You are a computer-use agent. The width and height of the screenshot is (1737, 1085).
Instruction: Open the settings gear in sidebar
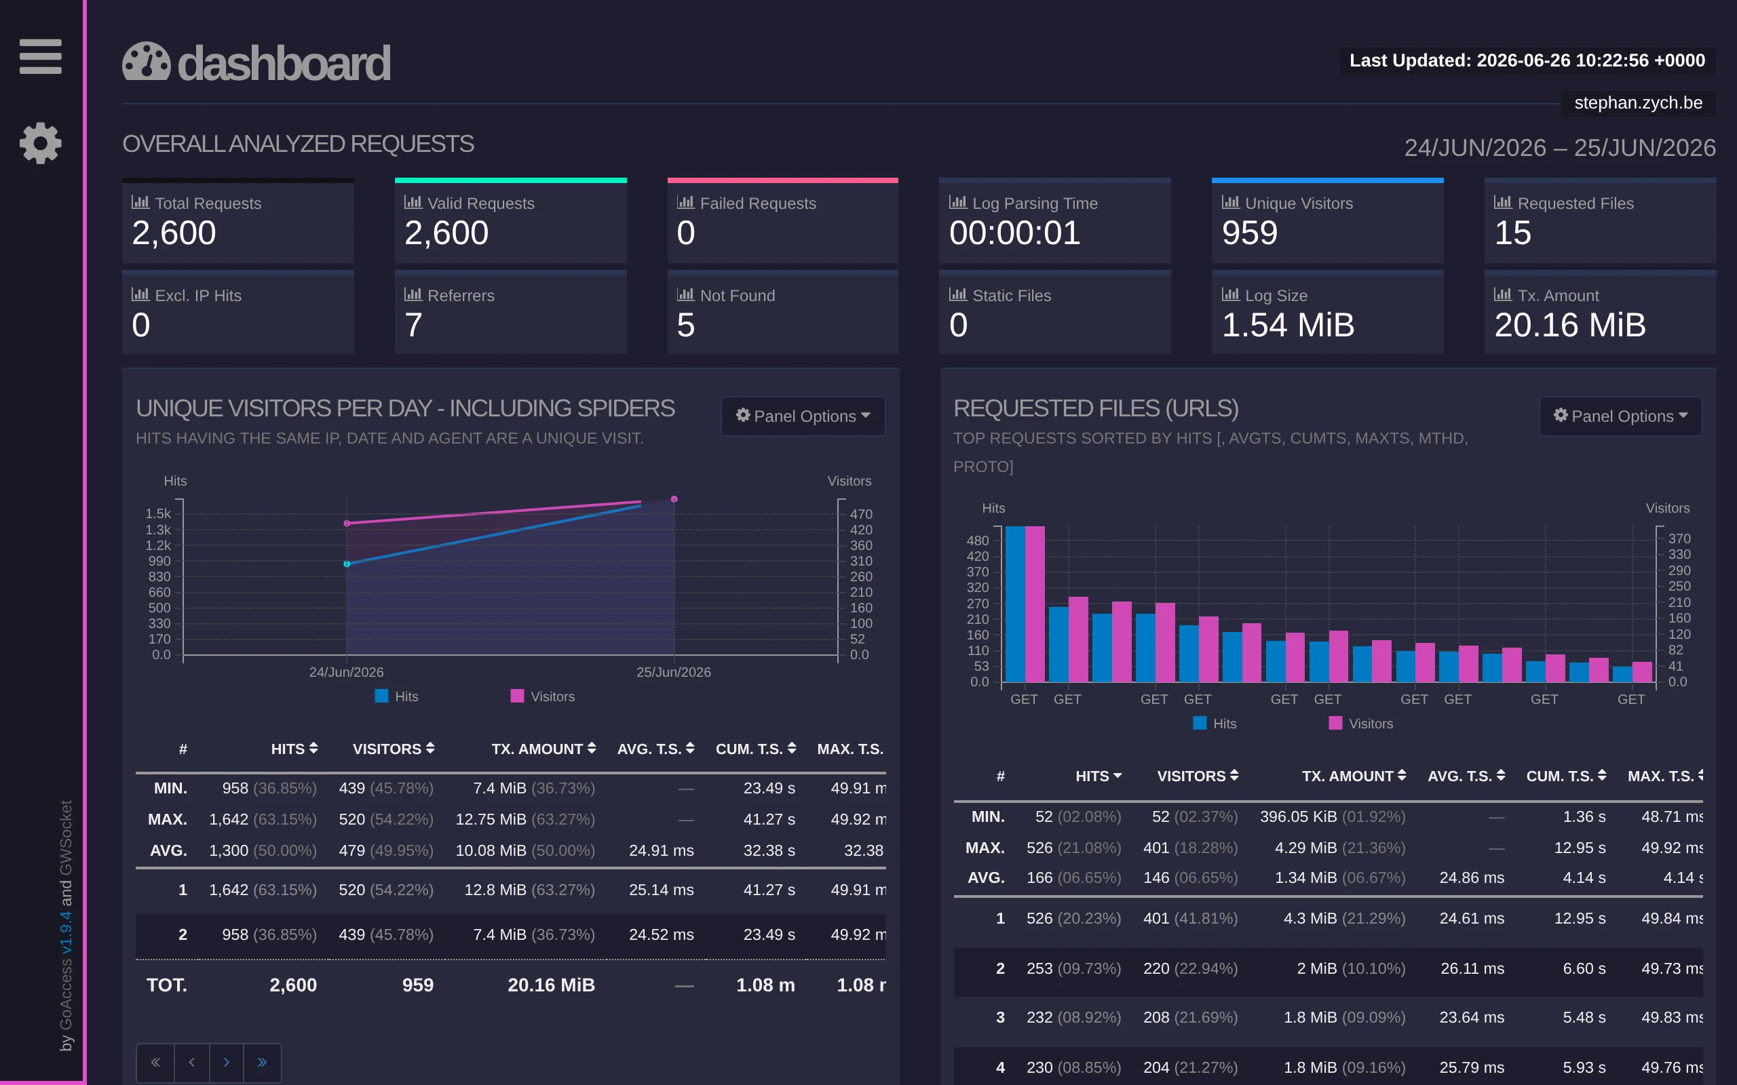click(x=40, y=143)
